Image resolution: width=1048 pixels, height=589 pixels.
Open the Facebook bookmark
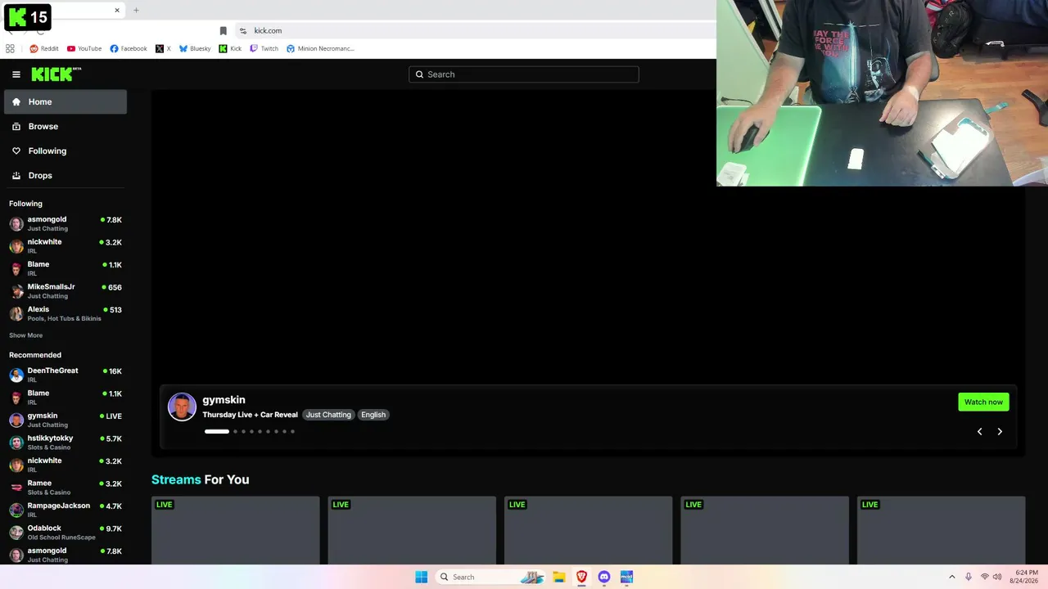[129, 48]
